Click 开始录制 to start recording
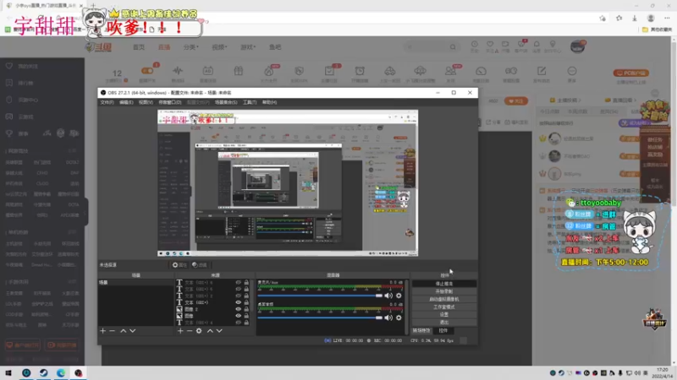The image size is (677, 380). tap(443, 291)
